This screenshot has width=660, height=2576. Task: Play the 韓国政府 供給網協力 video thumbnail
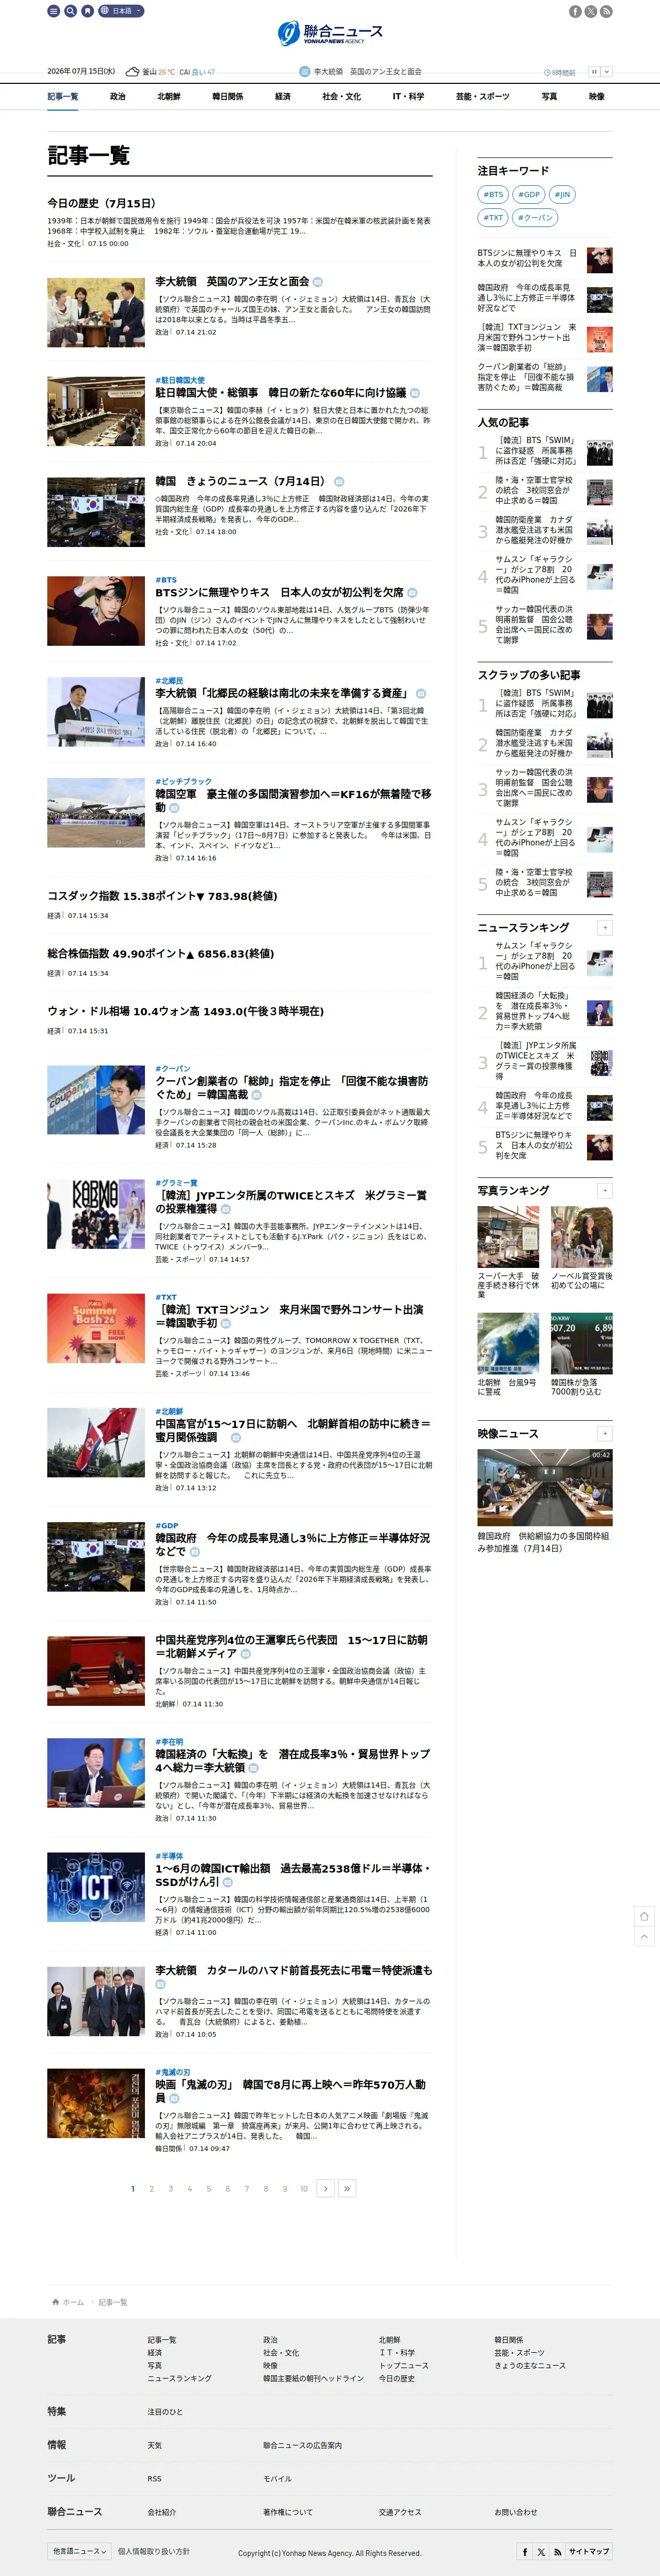tap(545, 1487)
